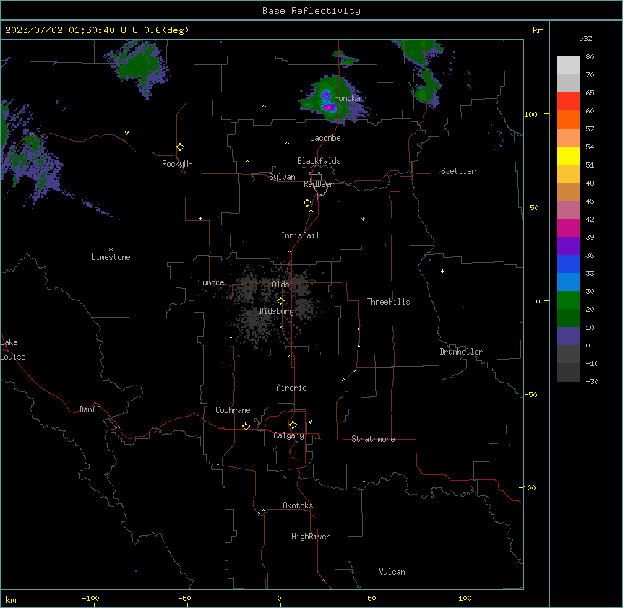Click the Lake Louise label
This screenshot has height=608, width=623.
pyautogui.click(x=13, y=349)
